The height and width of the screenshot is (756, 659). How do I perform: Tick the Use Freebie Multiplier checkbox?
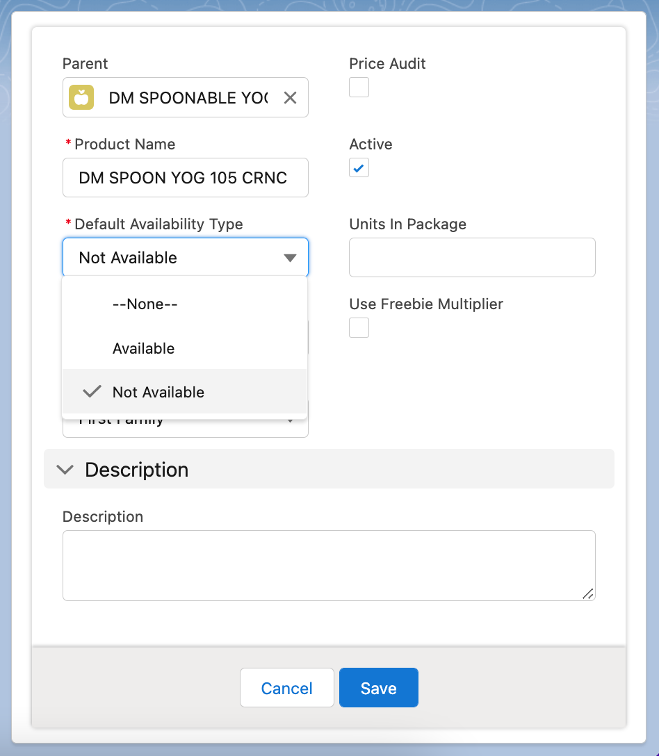point(359,328)
